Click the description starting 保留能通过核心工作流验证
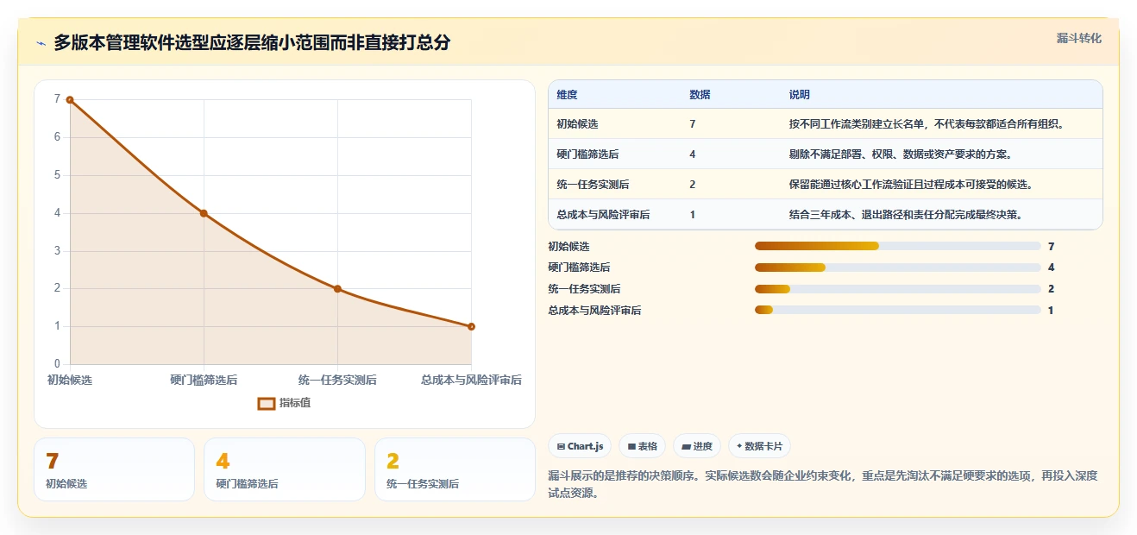Screen dimensions: 1137x535 click(911, 185)
